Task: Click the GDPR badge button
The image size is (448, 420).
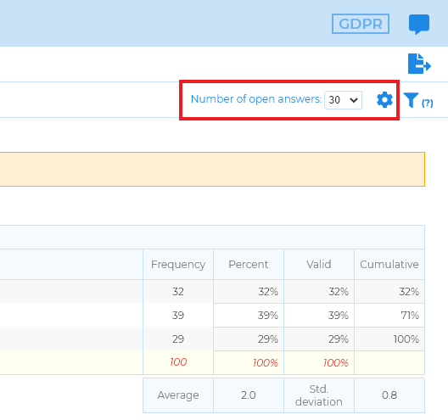Action: (x=361, y=24)
